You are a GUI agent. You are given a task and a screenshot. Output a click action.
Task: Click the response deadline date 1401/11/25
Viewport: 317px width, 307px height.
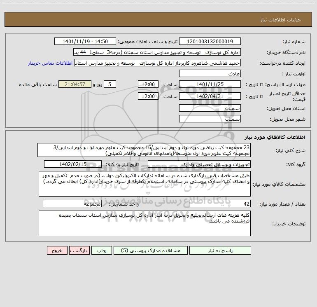point(210,84)
